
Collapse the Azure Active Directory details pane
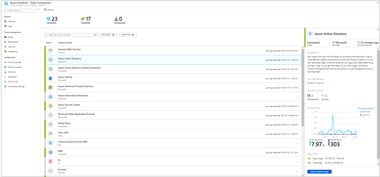pyautogui.click(x=378, y=29)
